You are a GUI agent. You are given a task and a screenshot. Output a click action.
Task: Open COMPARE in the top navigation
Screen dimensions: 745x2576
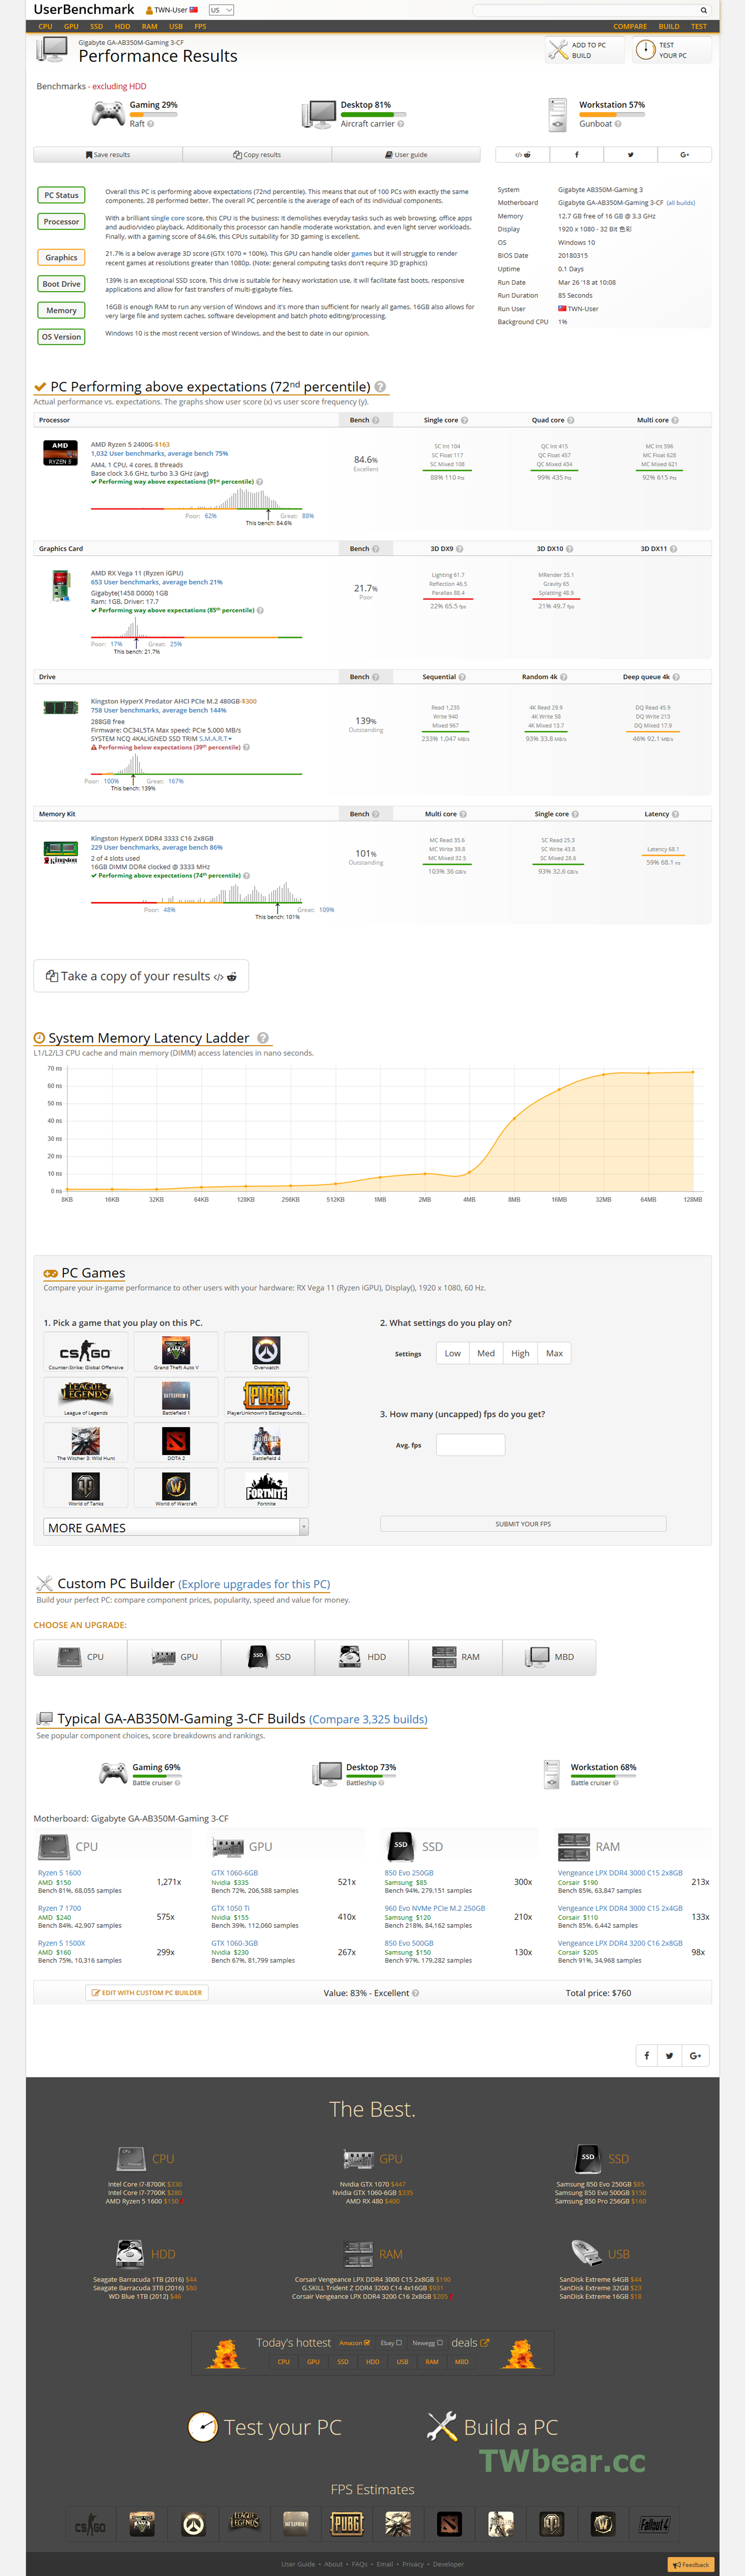(630, 26)
